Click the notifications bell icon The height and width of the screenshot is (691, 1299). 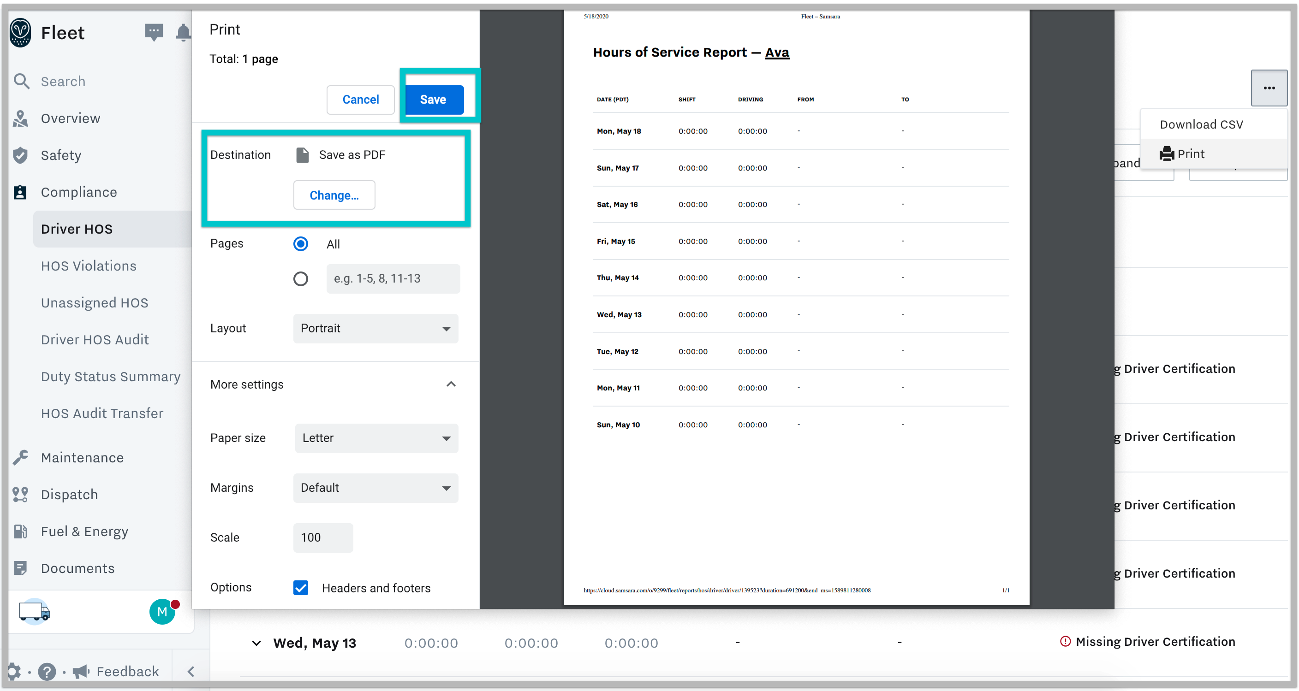click(180, 33)
